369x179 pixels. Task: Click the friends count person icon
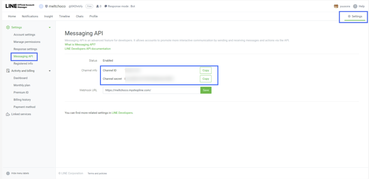(97, 6)
